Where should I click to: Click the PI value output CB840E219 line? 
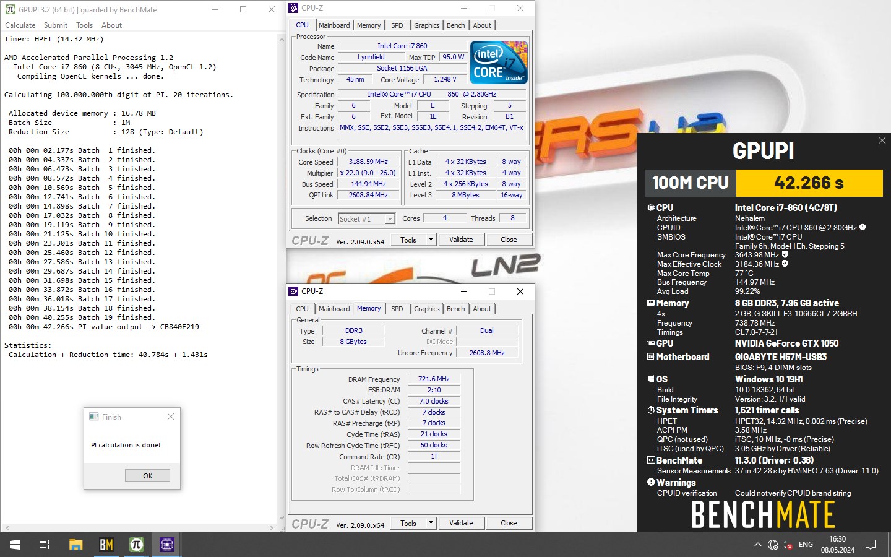coord(104,327)
